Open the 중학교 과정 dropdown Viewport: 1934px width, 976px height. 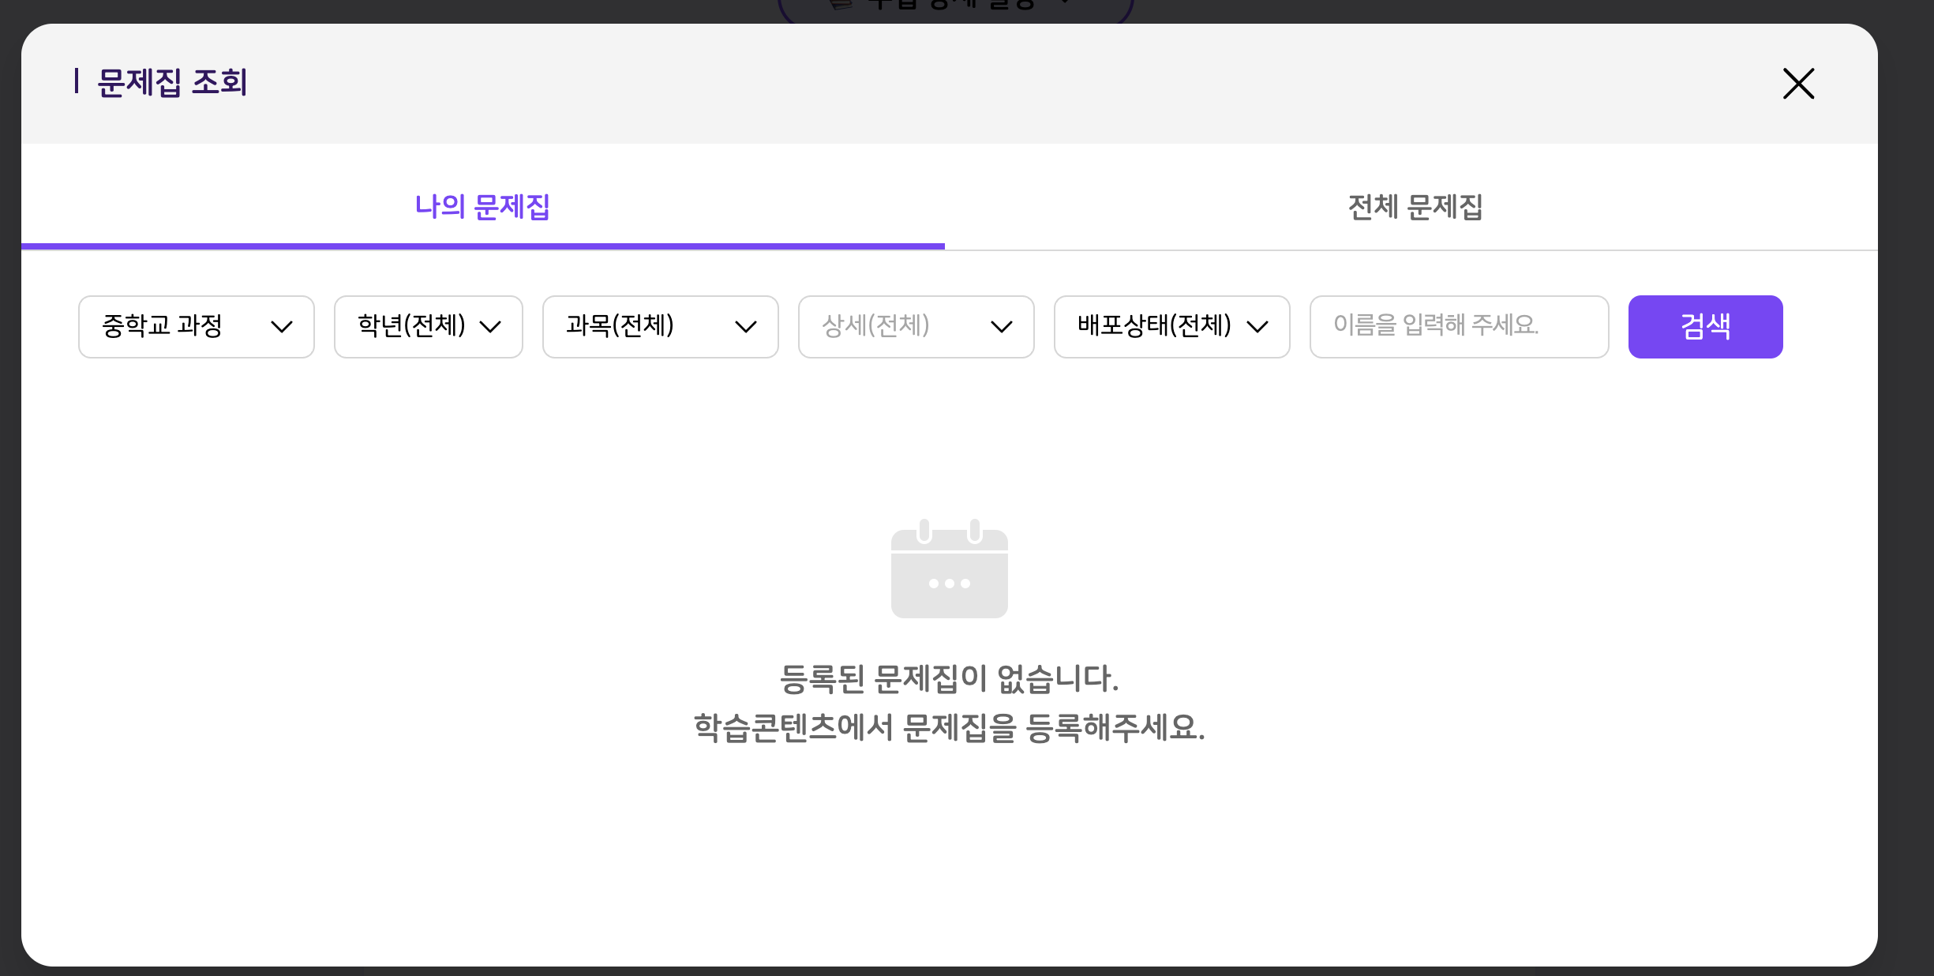coord(196,326)
